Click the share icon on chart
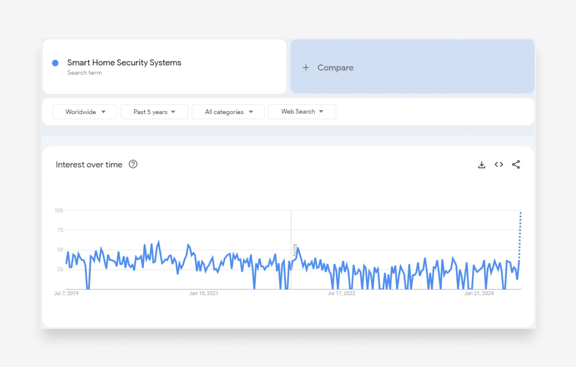Screen dimensions: 576x367 coord(516,165)
